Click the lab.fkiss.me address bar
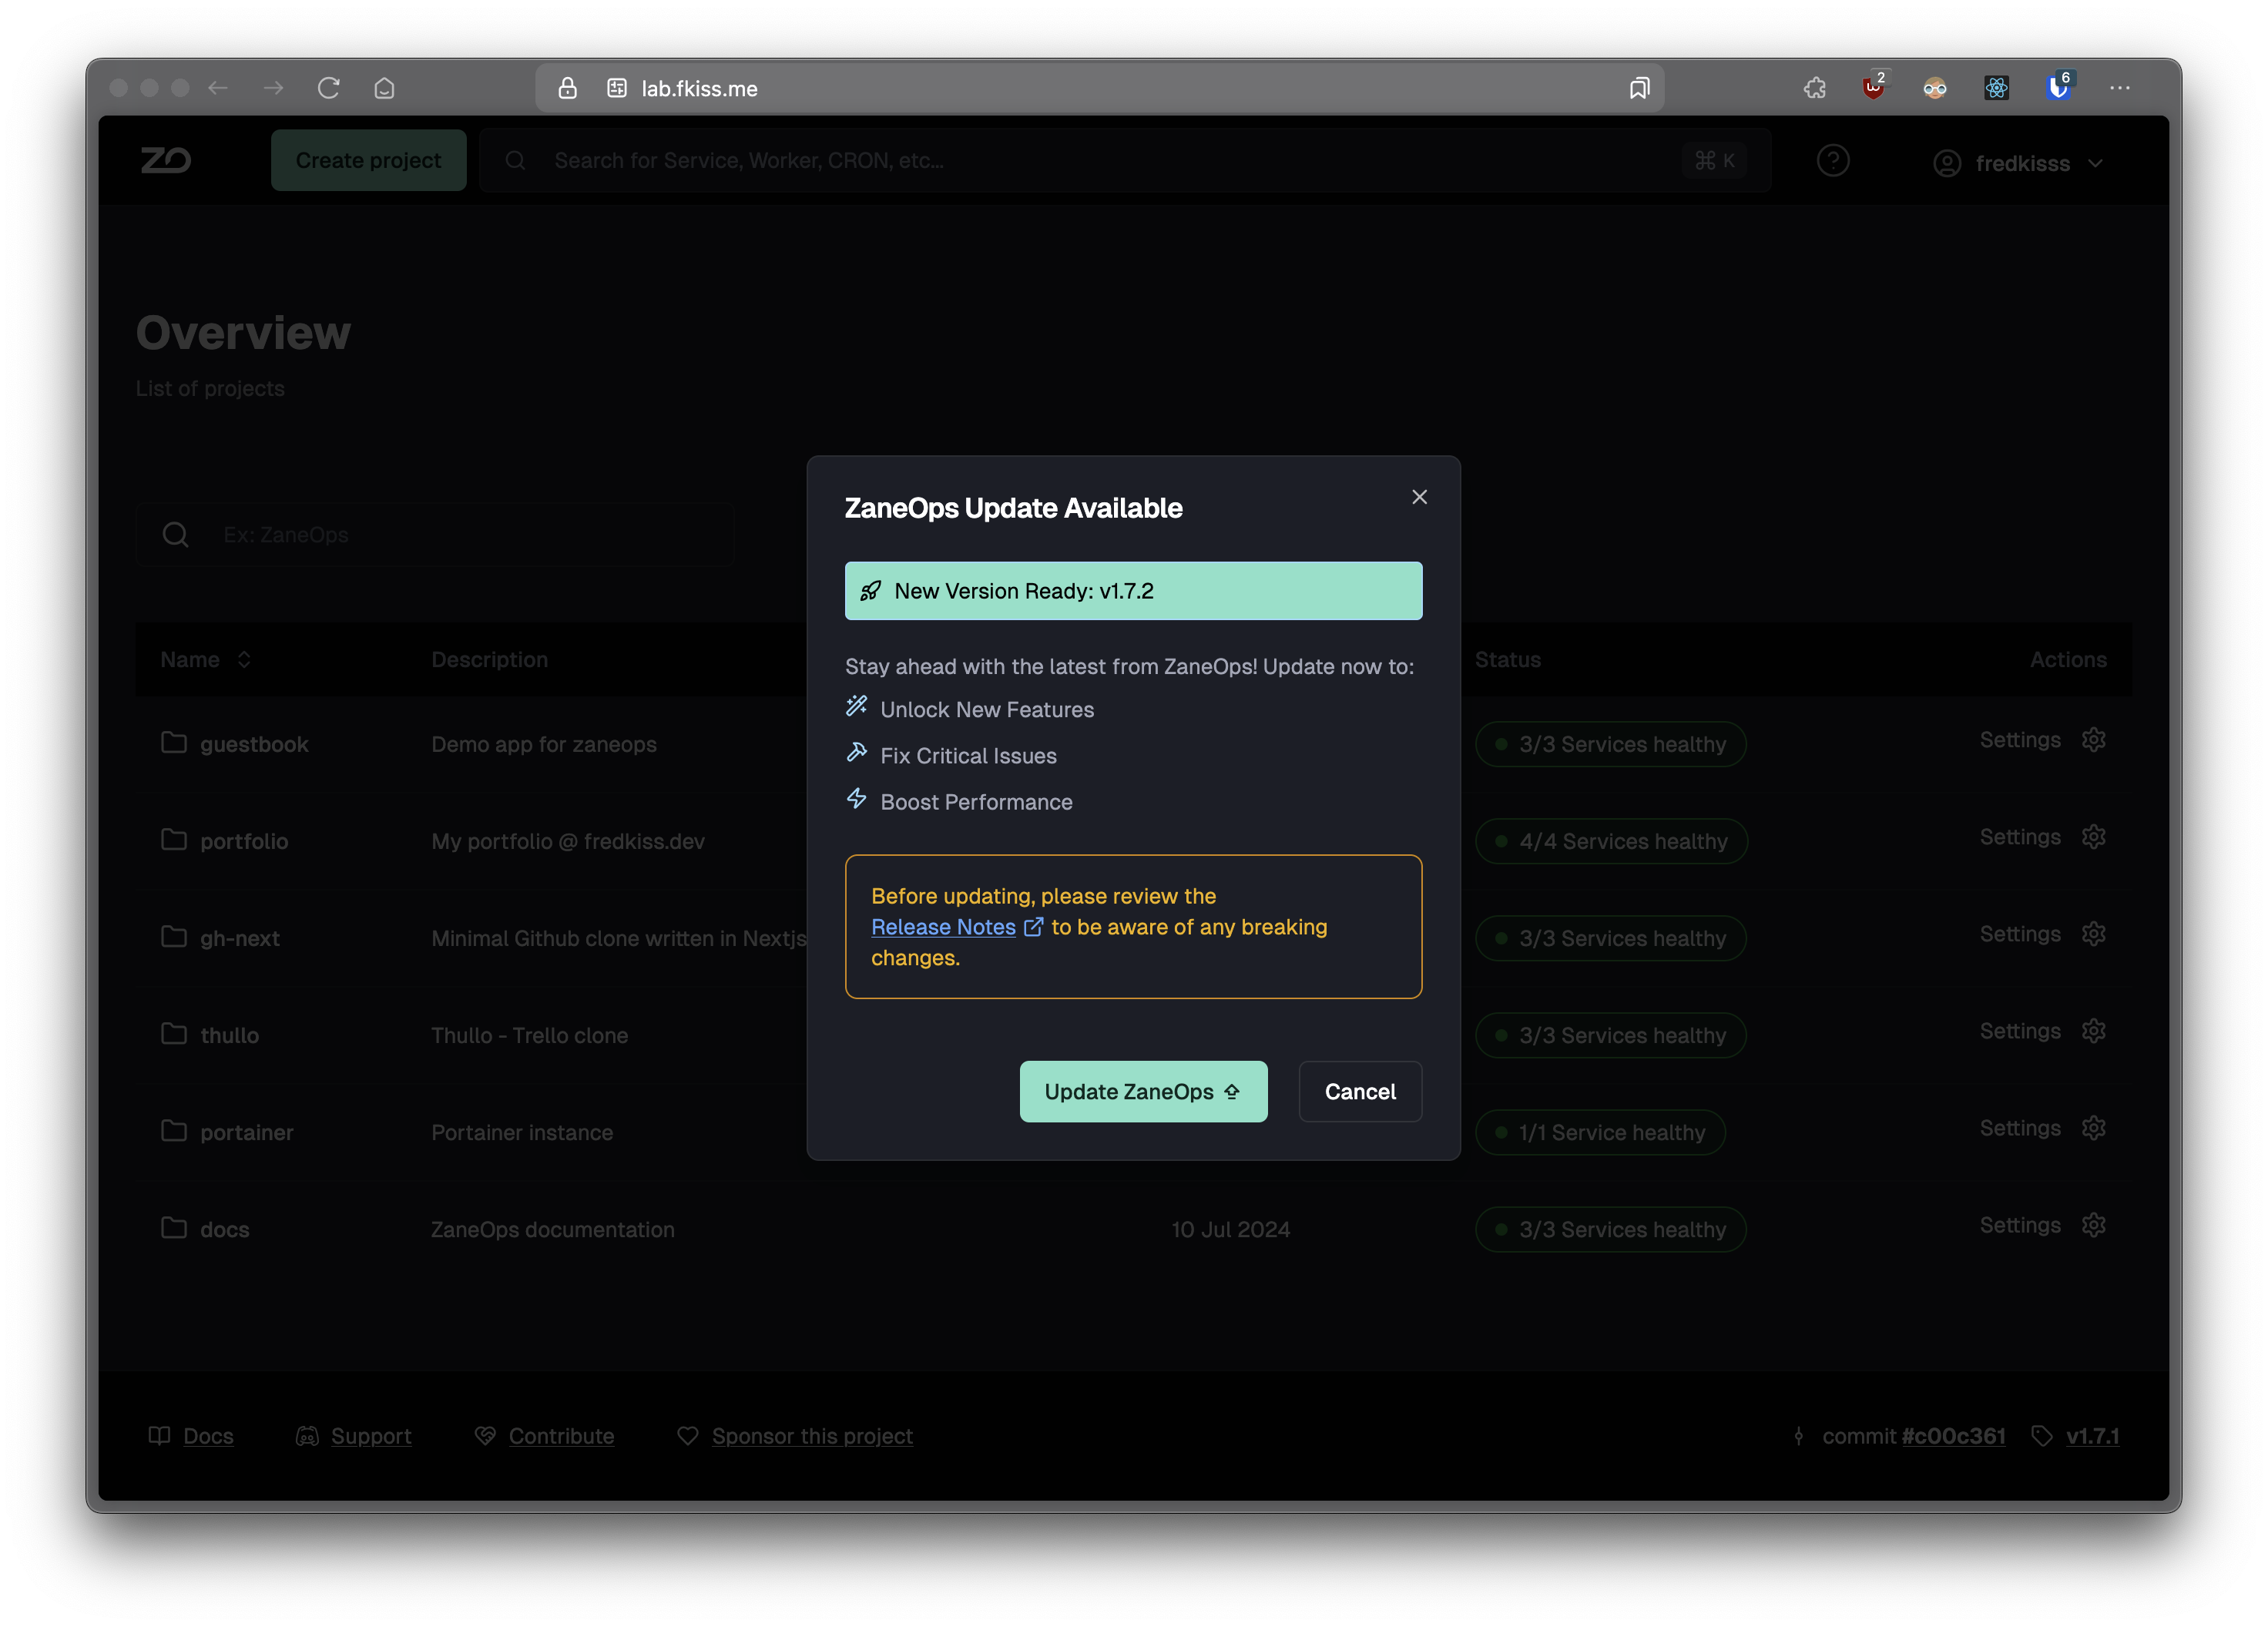2268x1627 pixels. 1100,88
